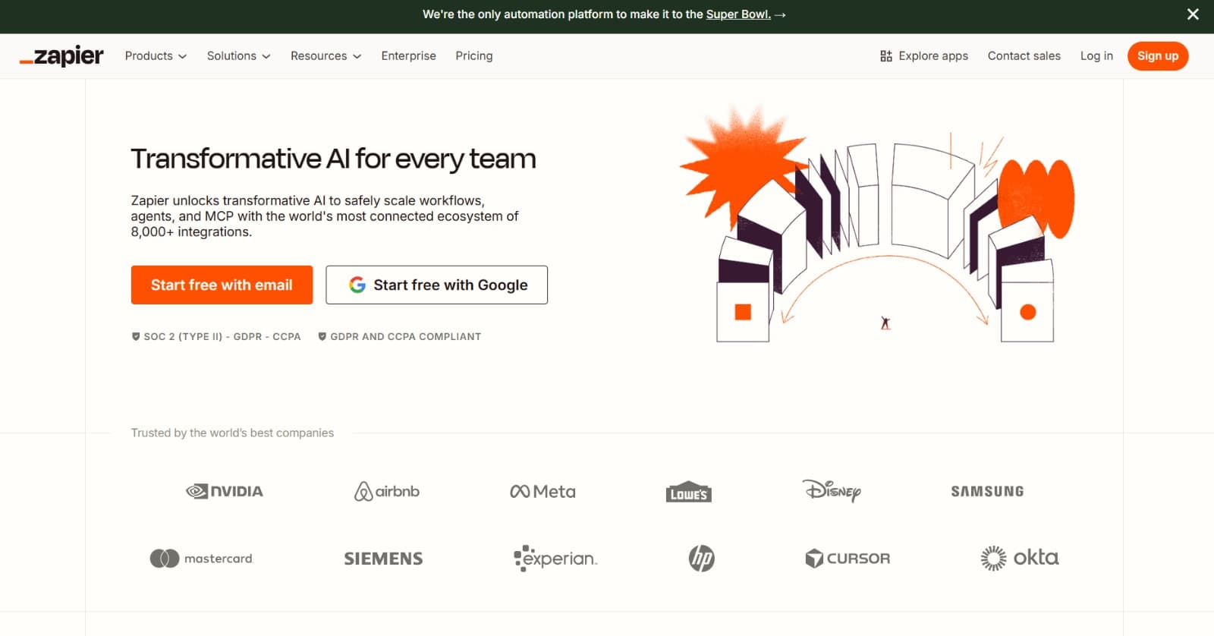Image resolution: width=1214 pixels, height=636 pixels.
Task: Click the Disney logo
Action: (832, 490)
